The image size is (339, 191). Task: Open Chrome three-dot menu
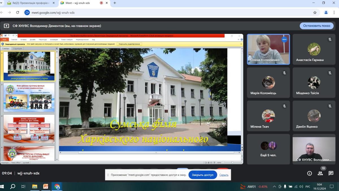pyautogui.click(x=335, y=12)
